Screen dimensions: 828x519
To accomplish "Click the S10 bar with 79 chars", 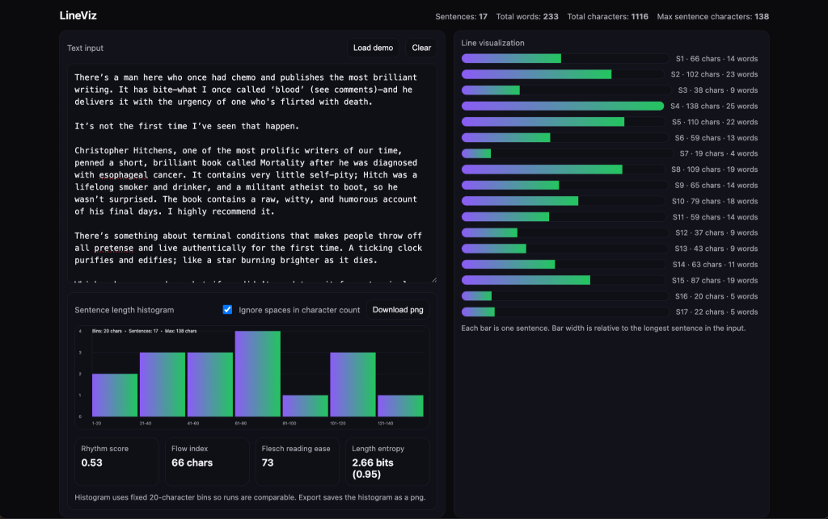I will click(x=520, y=201).
